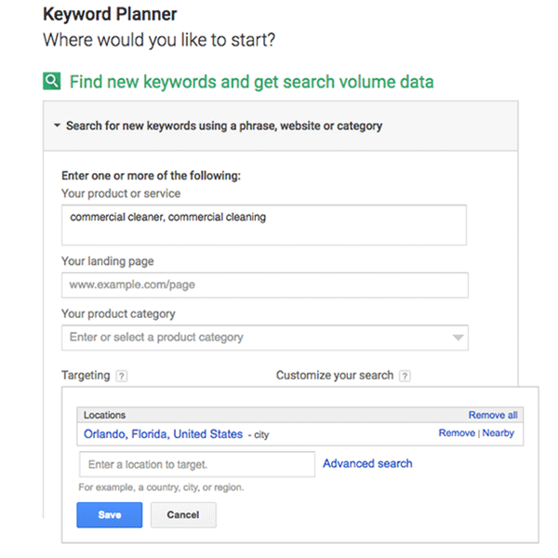Click the Keyword Planner title
Screen dimensions: 558x558
pos(110,15)
